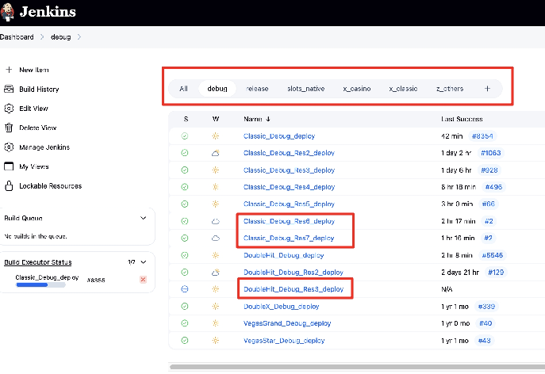Click the red cancel build icon
Screen dimensions: 545x374
tap(143, 280)
